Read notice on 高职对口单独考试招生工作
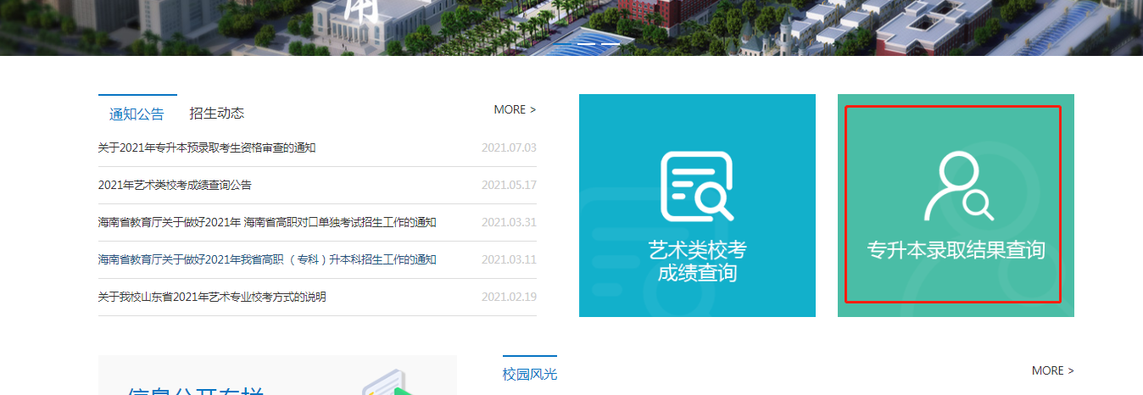 (267, 222)
